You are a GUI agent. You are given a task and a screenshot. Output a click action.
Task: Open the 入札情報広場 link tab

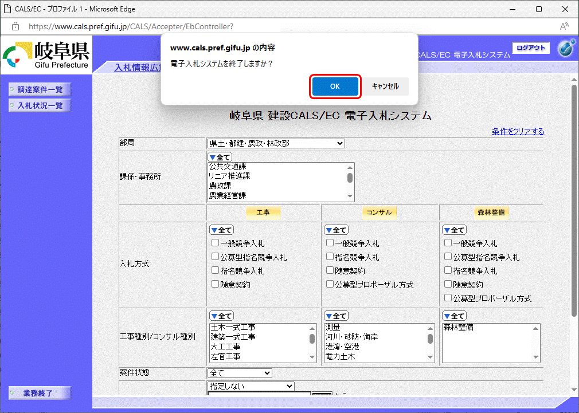tap(138, 68)
